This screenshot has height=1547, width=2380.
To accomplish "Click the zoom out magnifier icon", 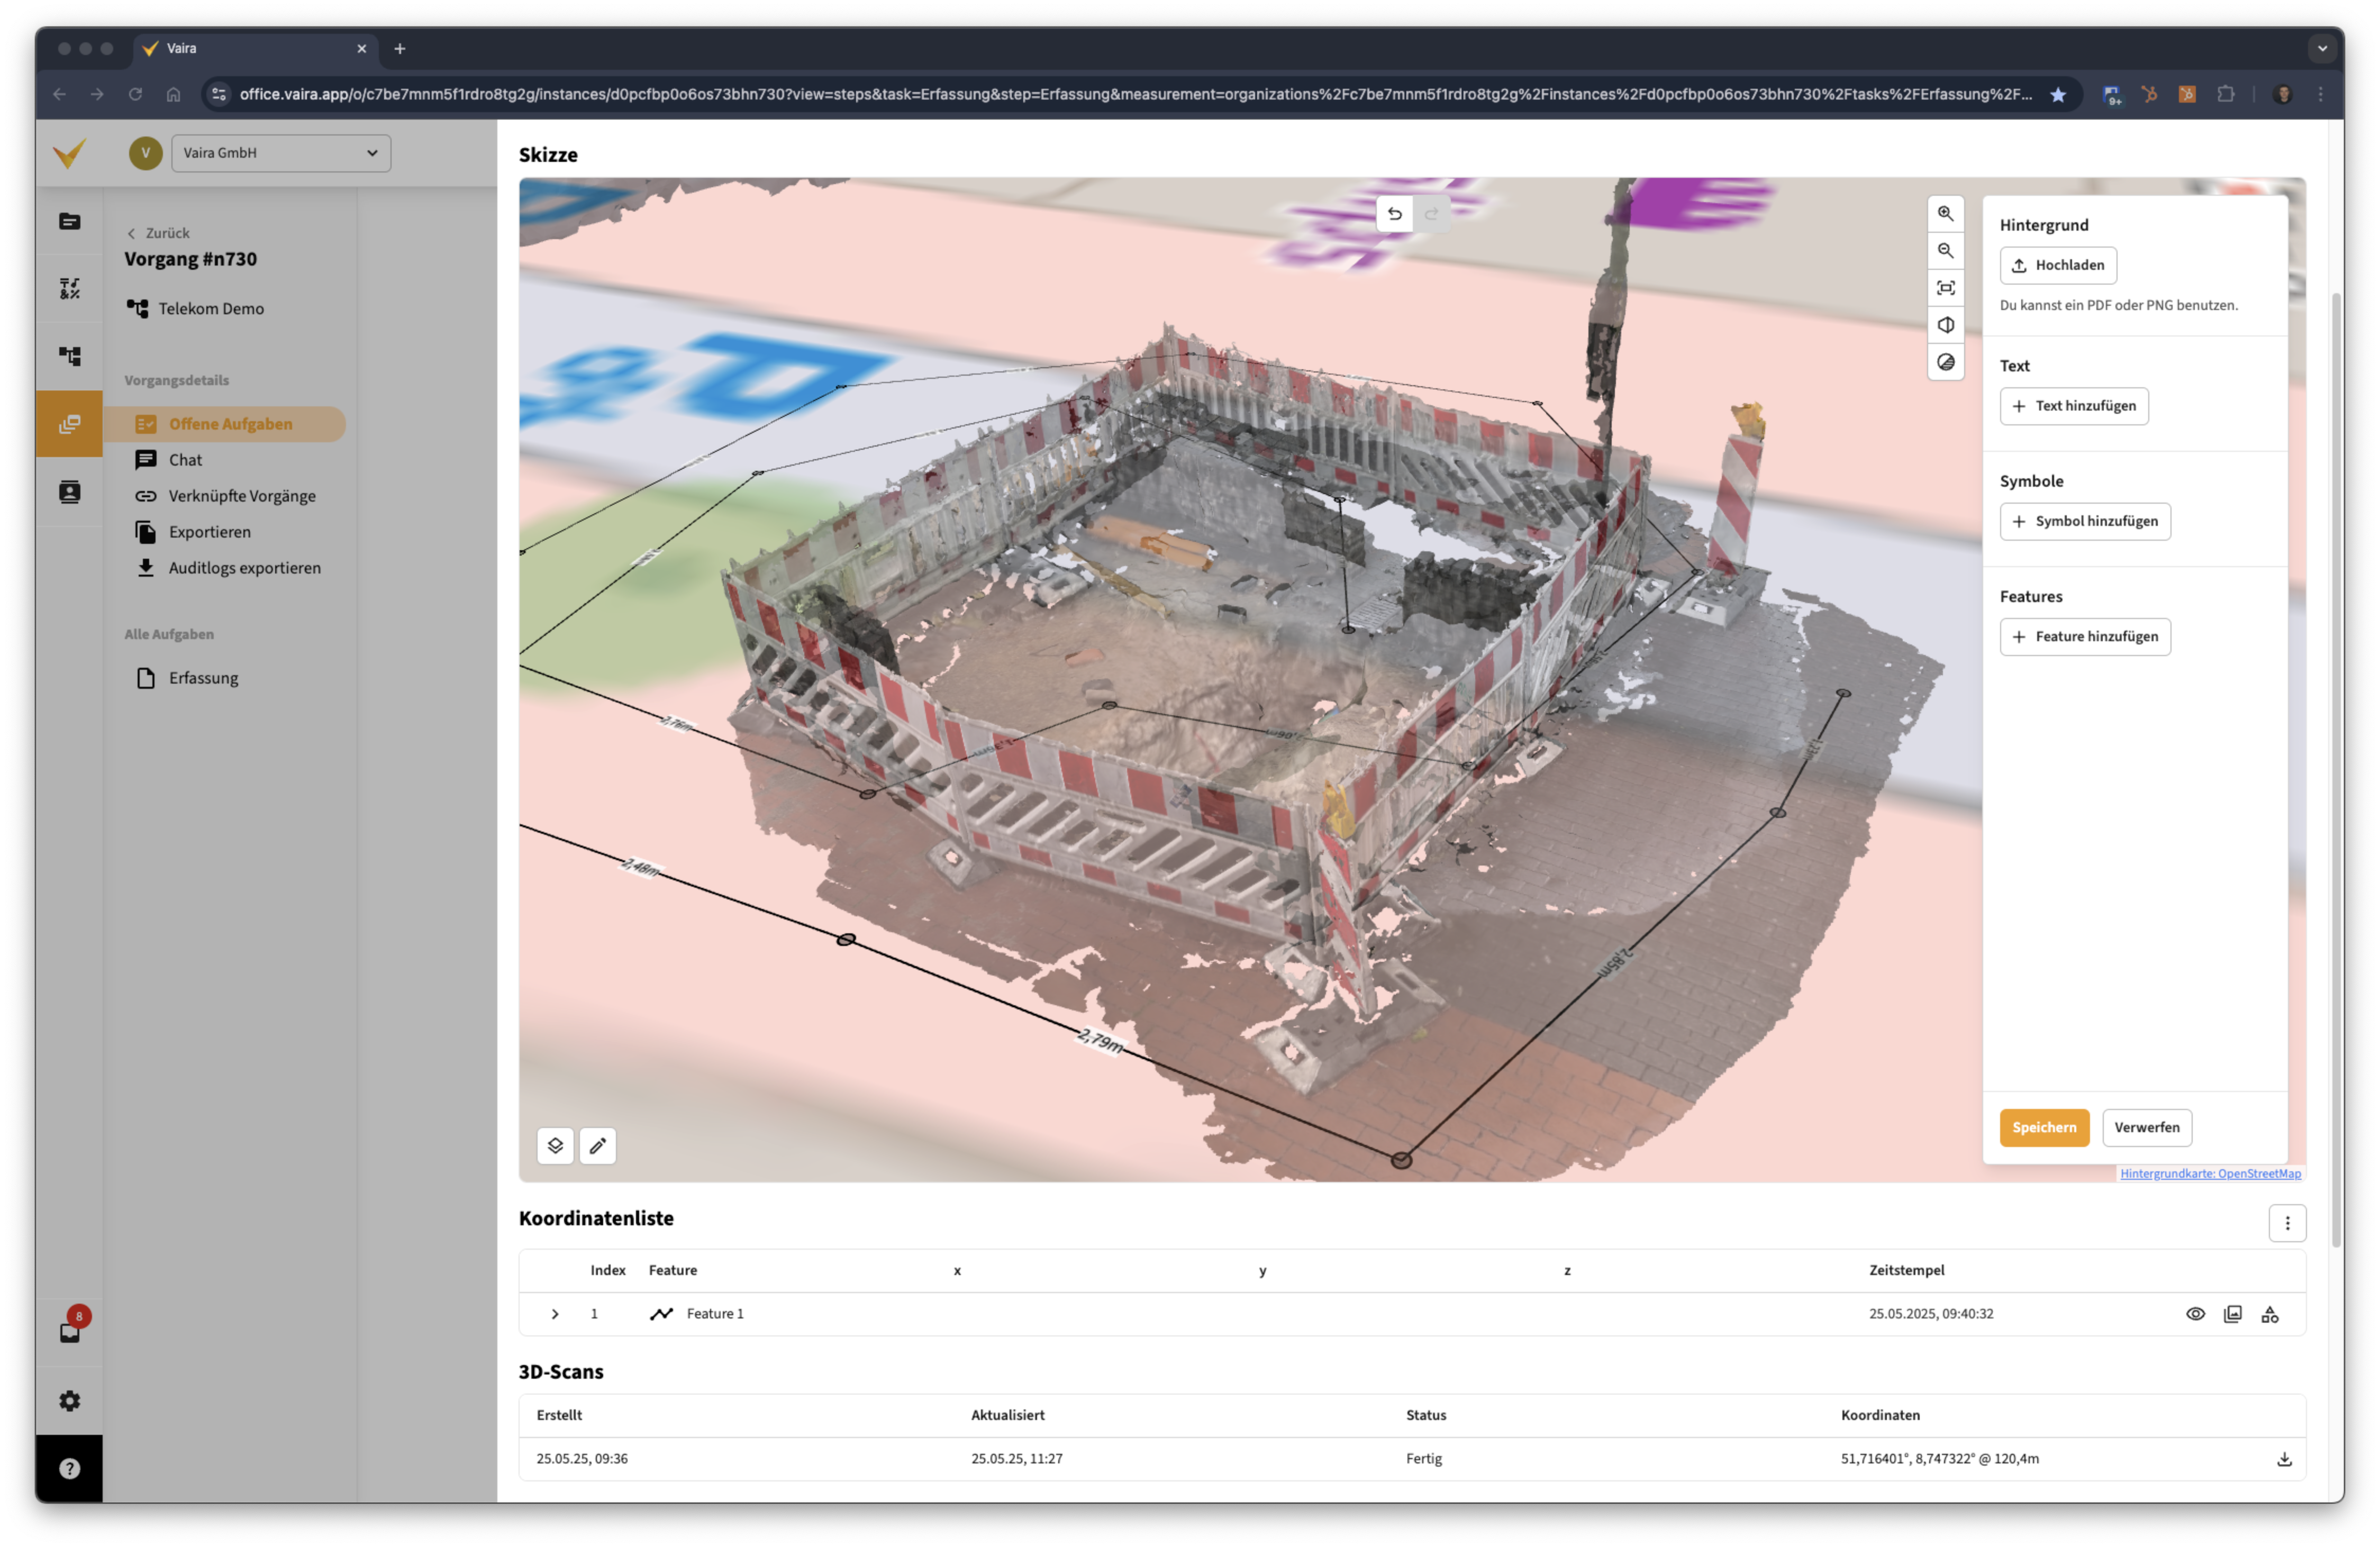I will [x=1945, y=250].
